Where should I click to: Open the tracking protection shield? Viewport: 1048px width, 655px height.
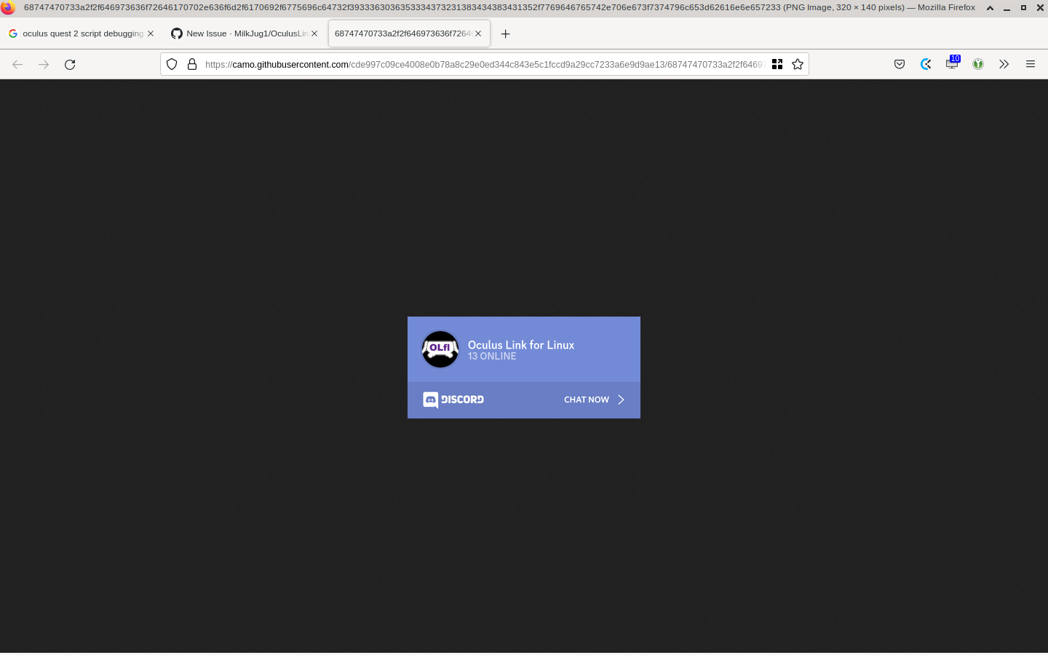[172, 64]
